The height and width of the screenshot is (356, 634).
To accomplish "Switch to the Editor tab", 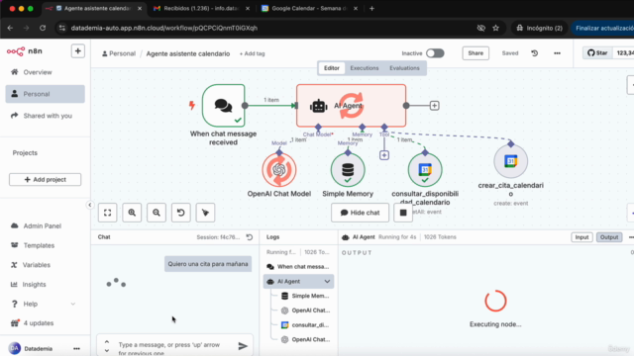I will click(332, 68).
